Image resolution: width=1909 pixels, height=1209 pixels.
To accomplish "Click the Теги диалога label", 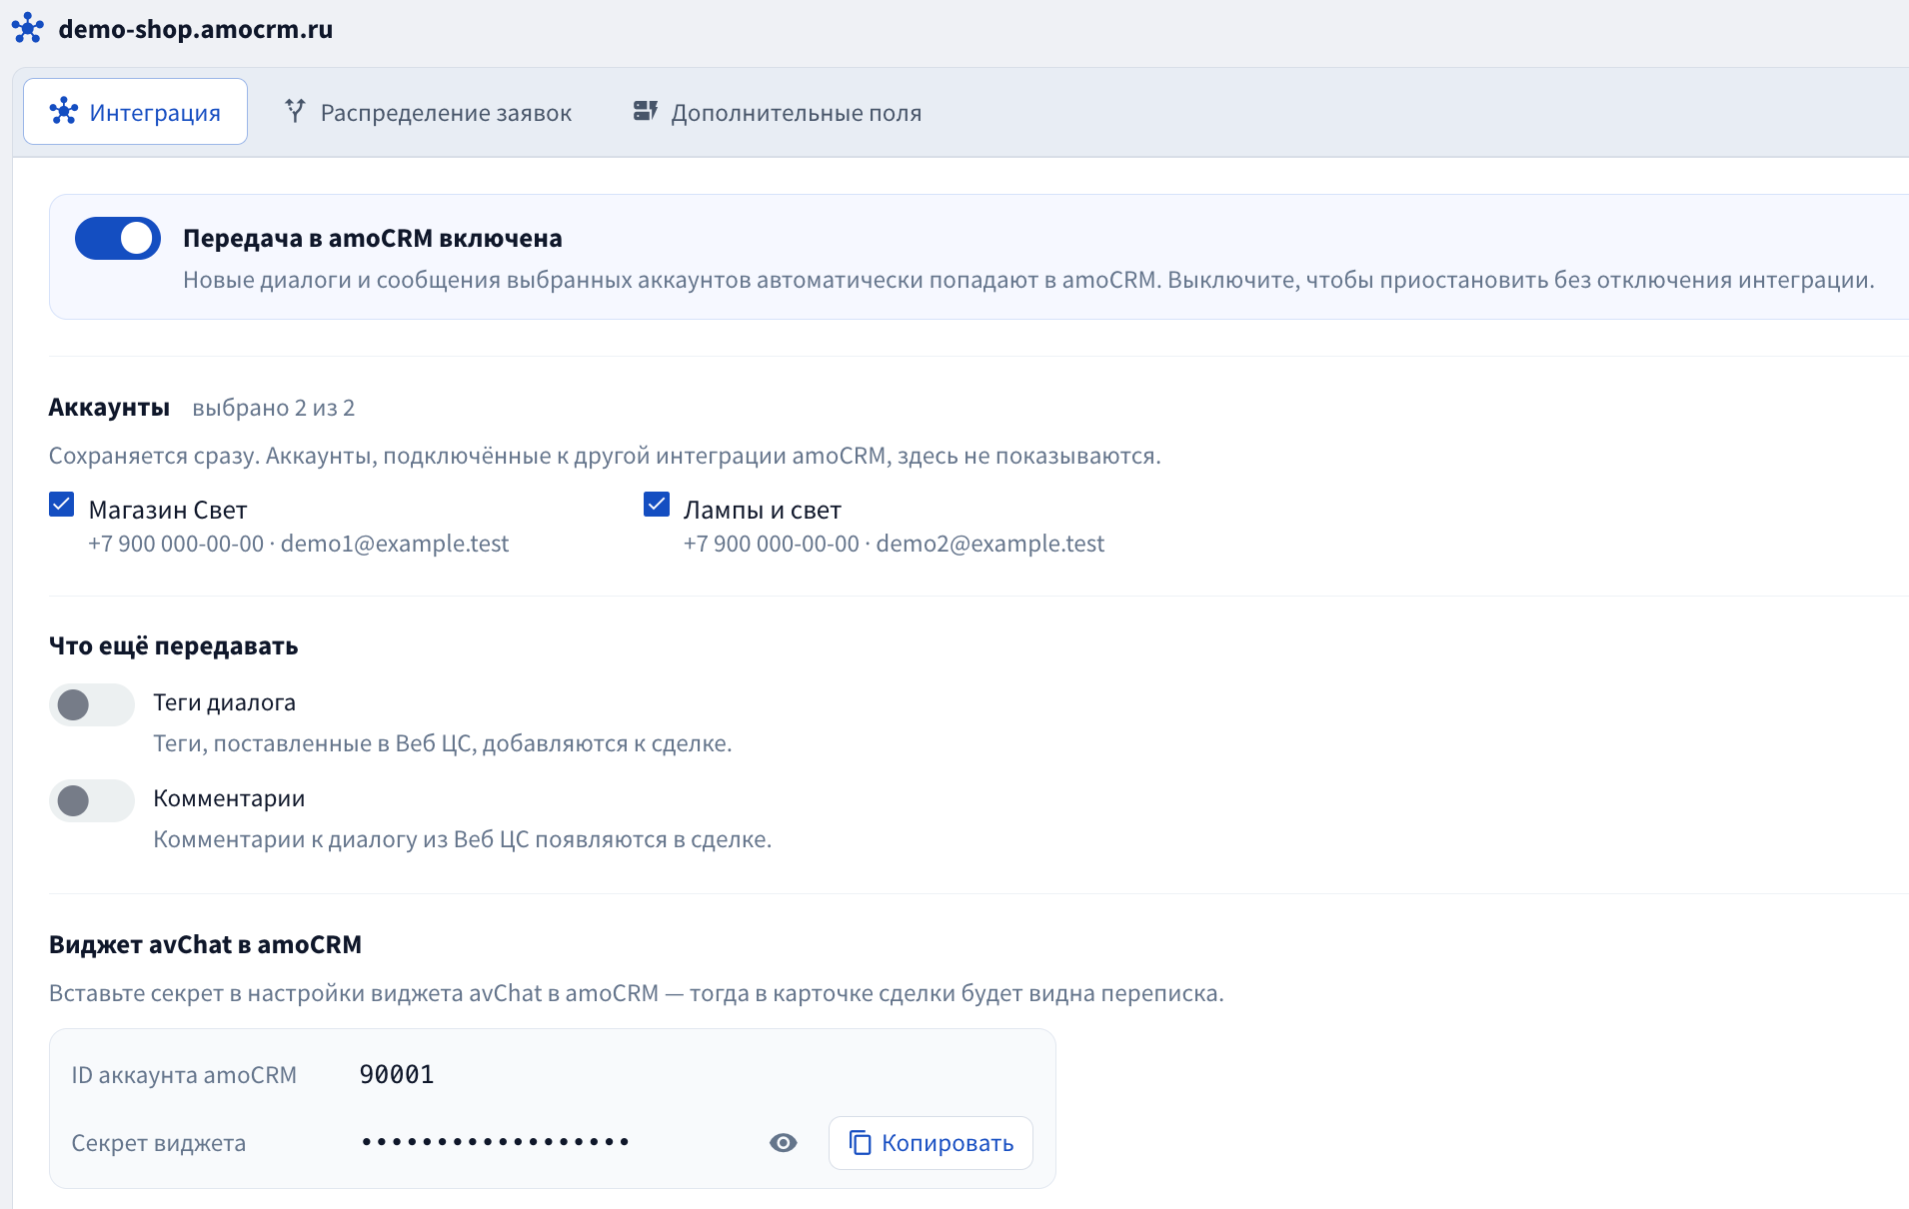I will [224, 702].
